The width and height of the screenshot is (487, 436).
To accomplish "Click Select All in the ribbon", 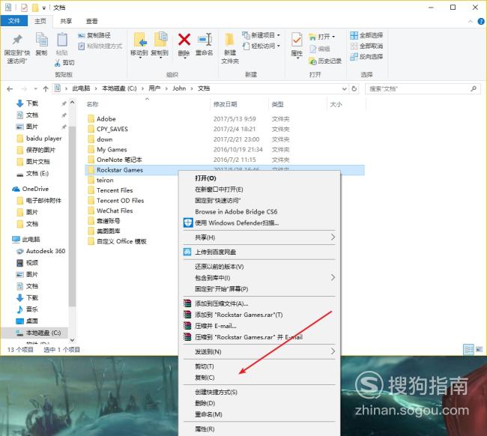I will (366, 35).
